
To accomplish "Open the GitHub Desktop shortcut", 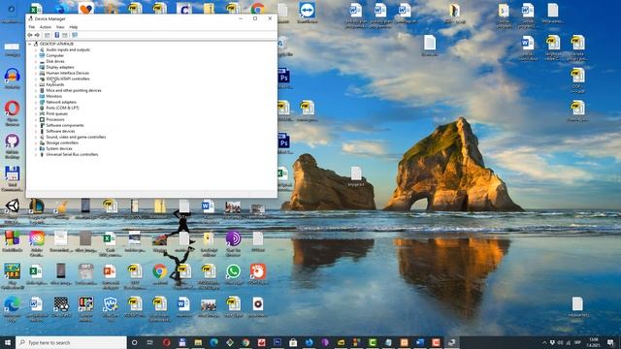I will coord(12,142).
